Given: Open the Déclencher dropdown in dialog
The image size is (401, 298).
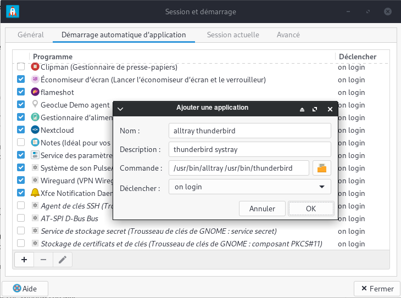Looking at the screenshot, I should (x=249, y=187).
